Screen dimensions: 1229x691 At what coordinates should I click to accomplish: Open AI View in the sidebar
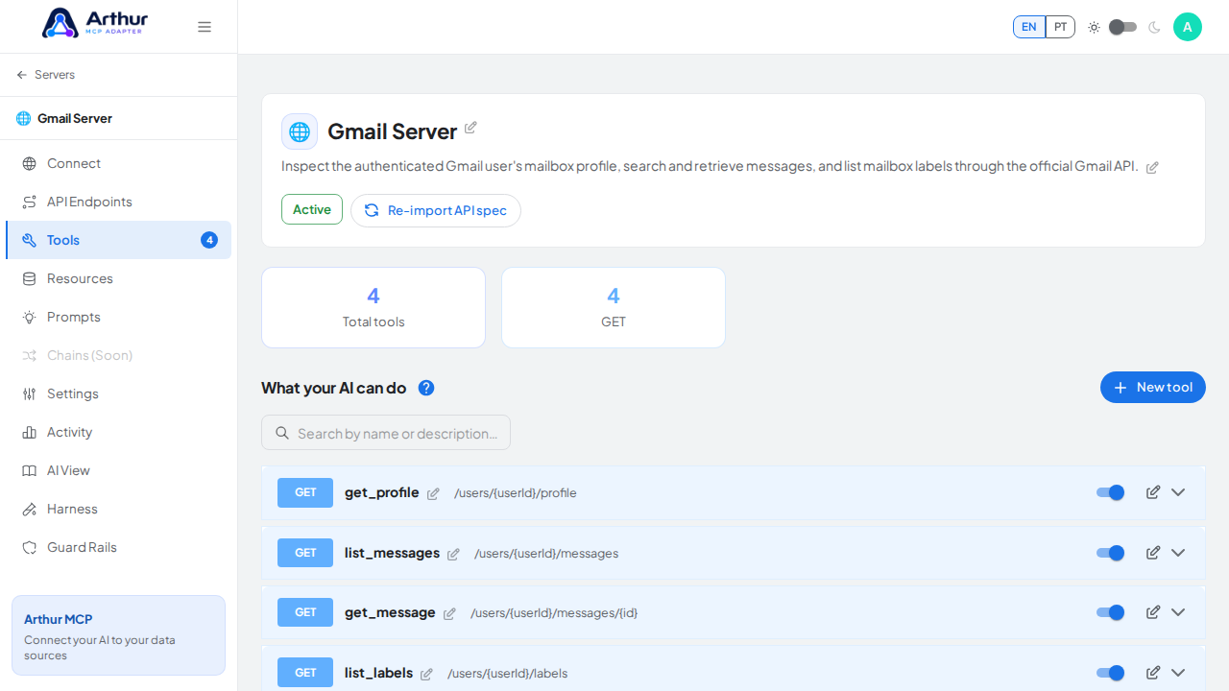coord(119,470)
